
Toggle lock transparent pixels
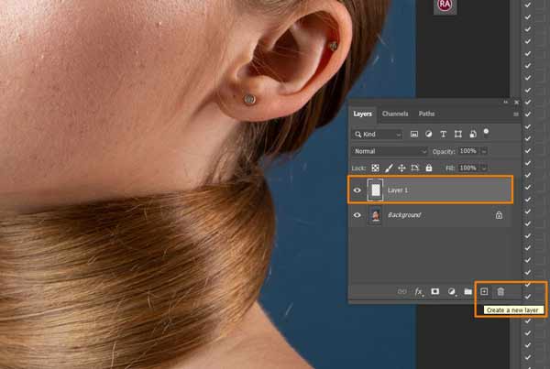[x=375, y=168]
